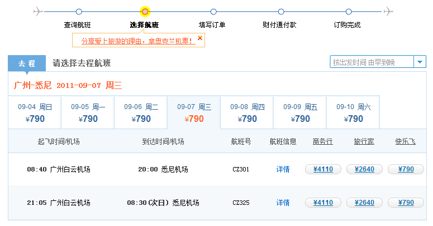The height and width of the screenshot is (226, 433).
Task: View 详情 for flight CZ325
Action: [x=283, y=203]
